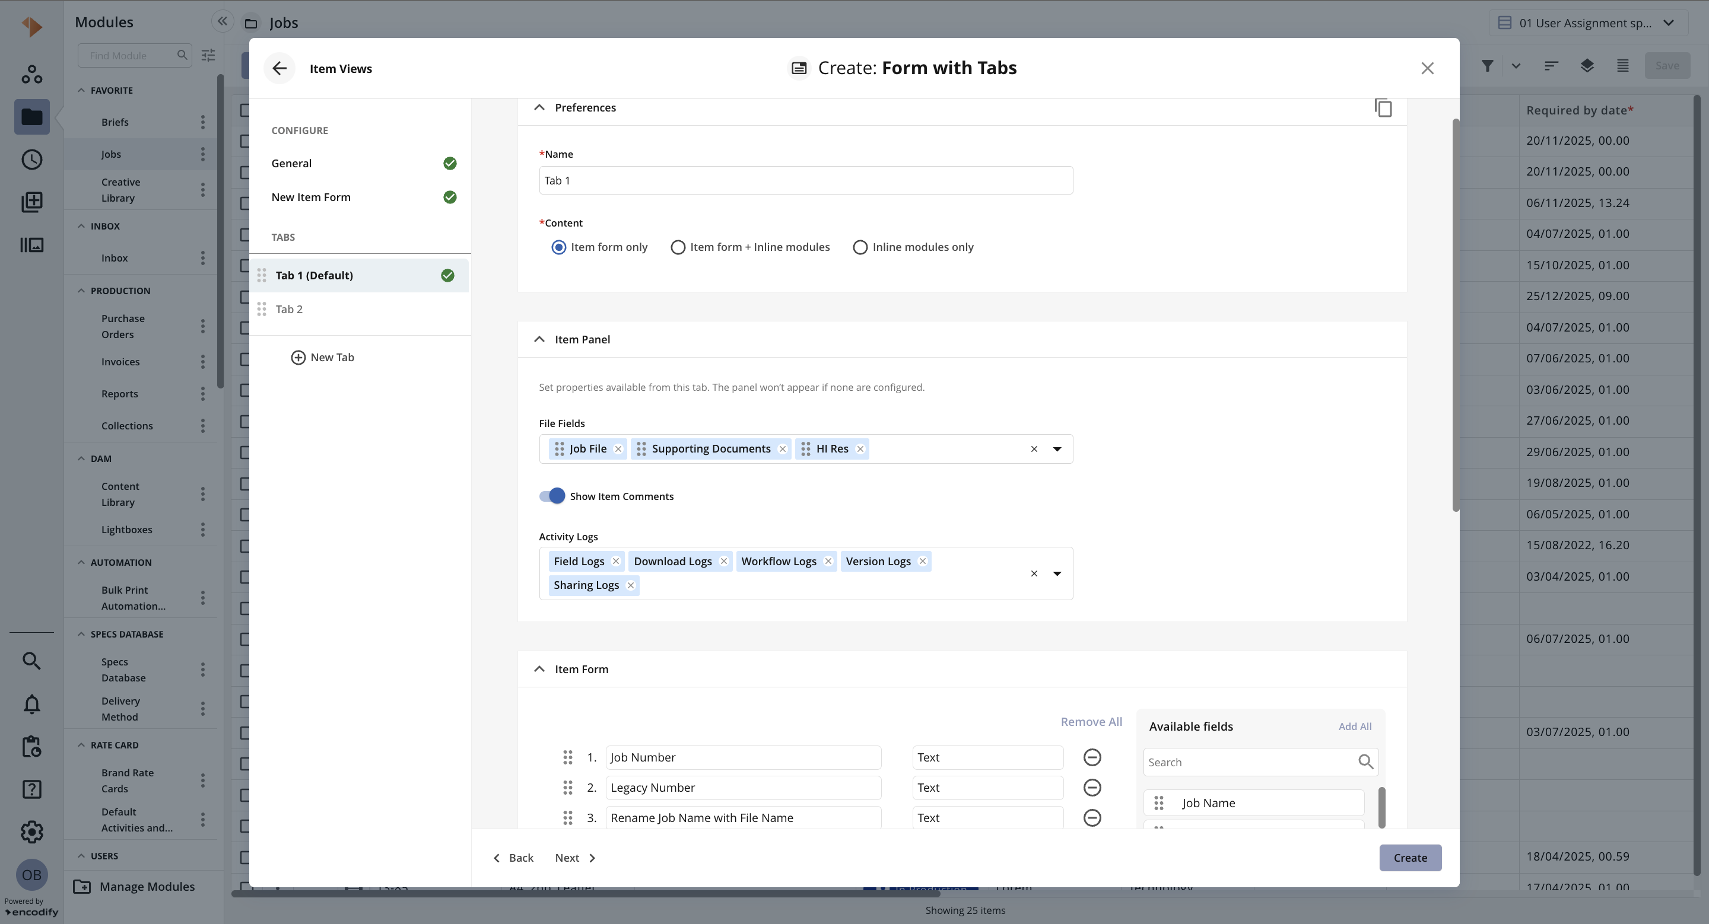
Task: Click Remove All link
Action: click(1091, 722)
